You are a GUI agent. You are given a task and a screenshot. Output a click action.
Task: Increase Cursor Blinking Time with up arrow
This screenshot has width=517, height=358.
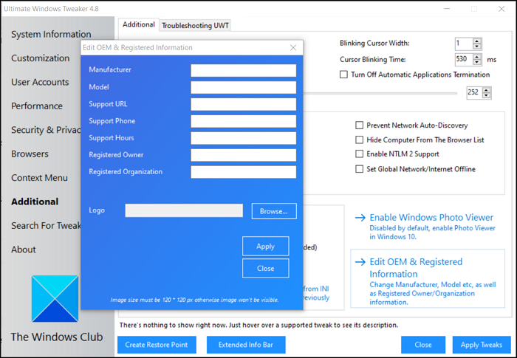[x=477, y=57]
